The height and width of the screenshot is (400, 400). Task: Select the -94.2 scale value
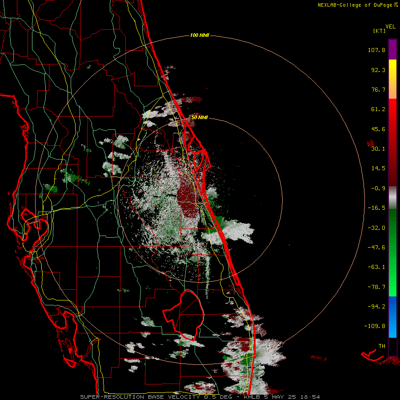[x=376, y=306]
